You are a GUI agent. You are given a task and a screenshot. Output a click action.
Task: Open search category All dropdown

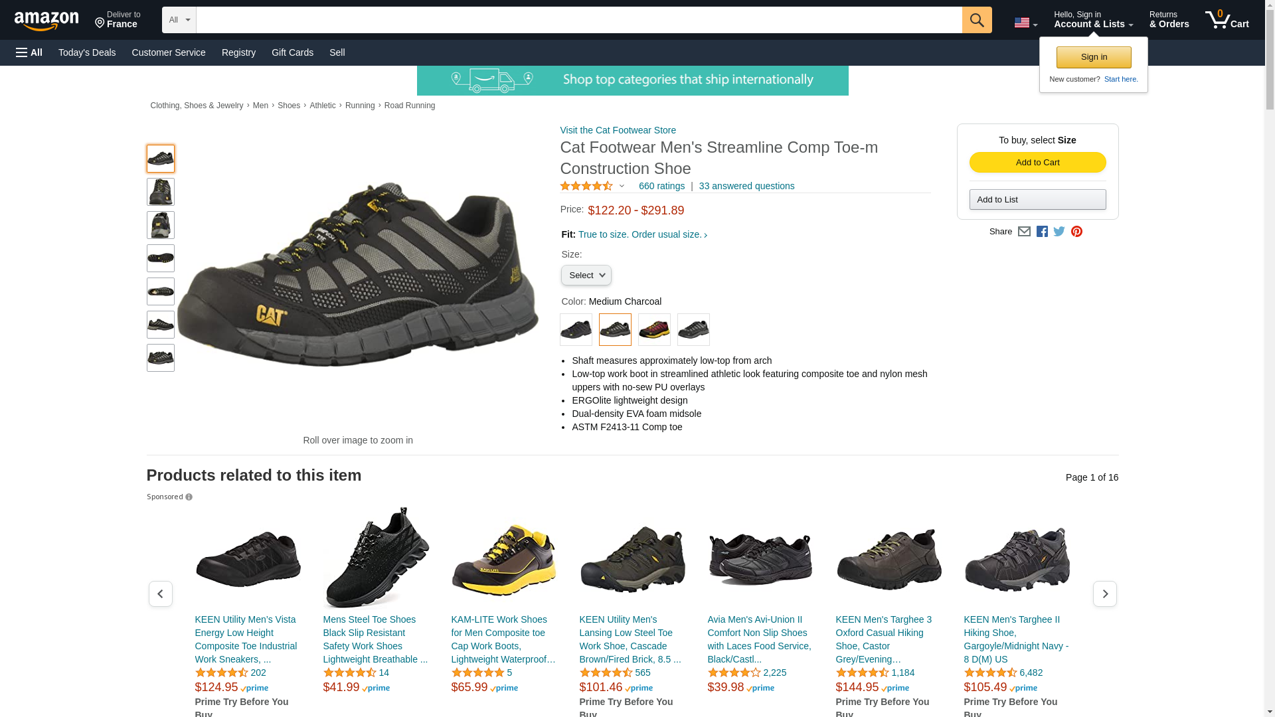click(x=179, y=20)
